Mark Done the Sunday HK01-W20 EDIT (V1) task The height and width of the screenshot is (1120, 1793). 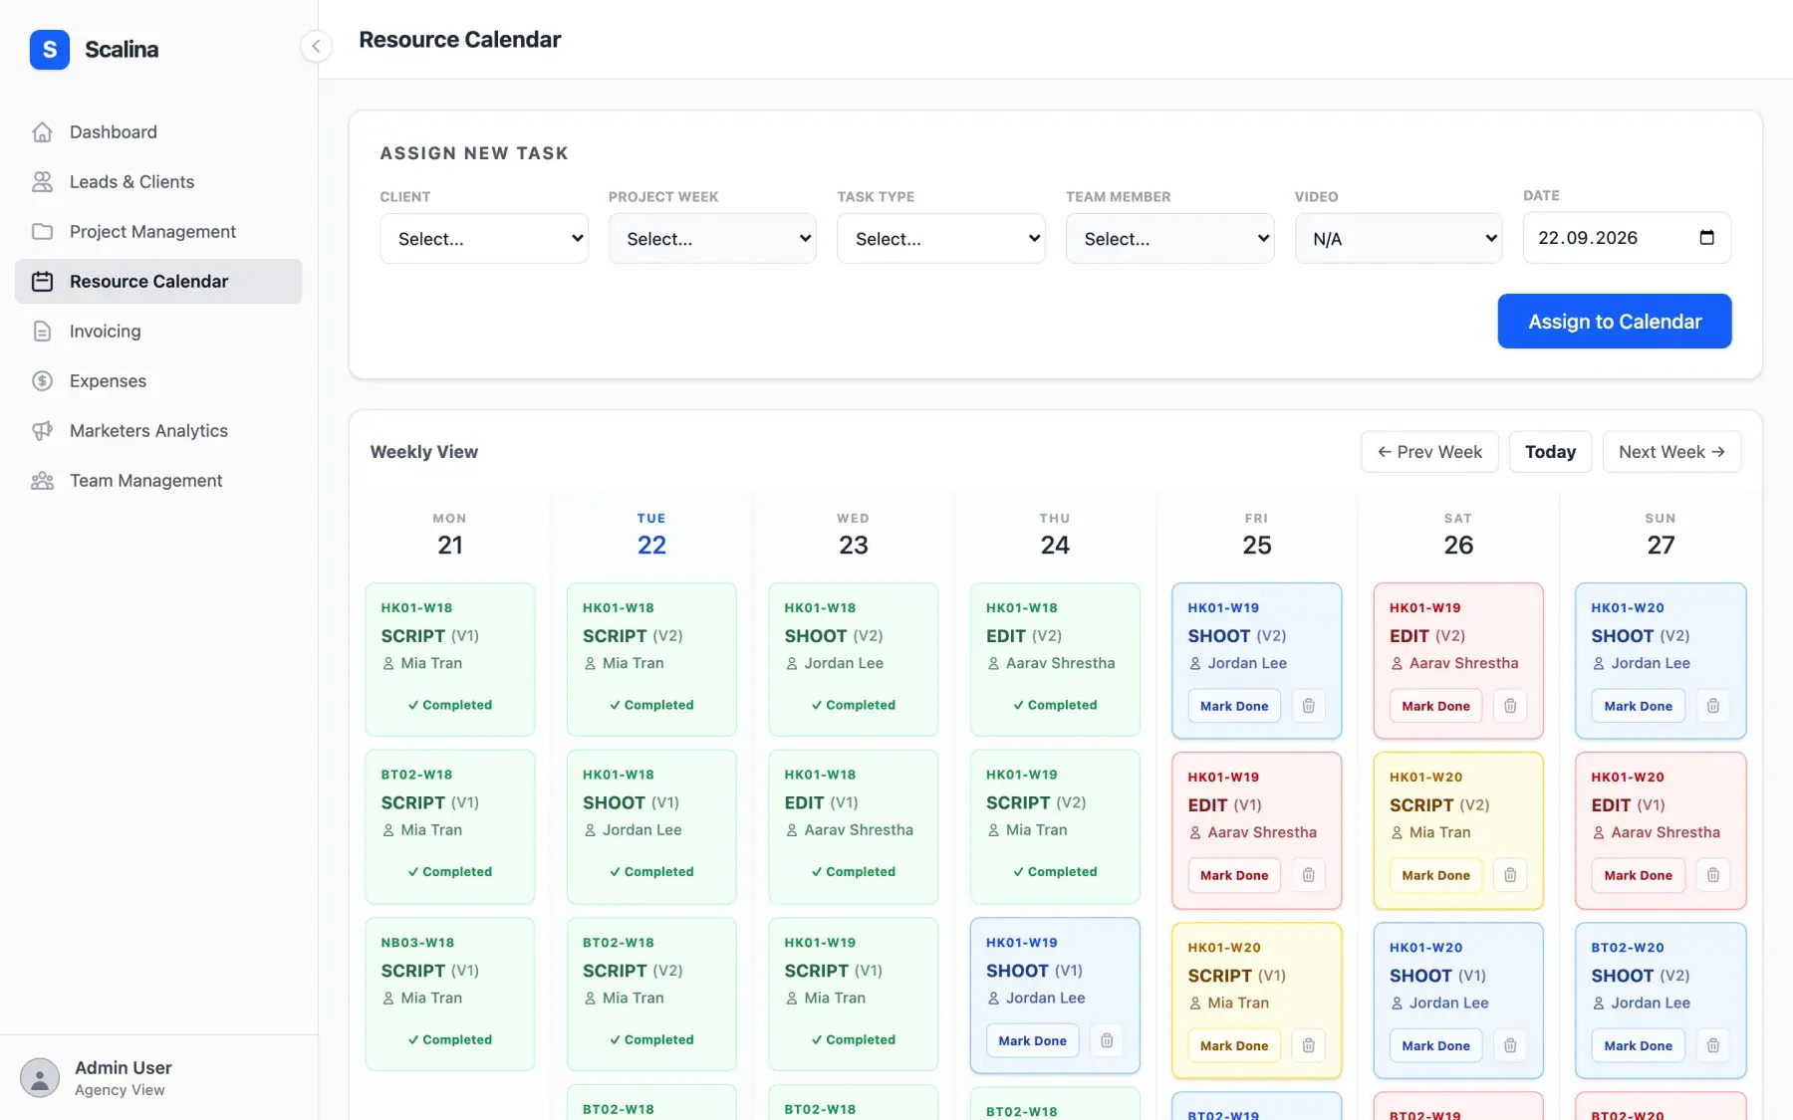[x=1638, y=875]
